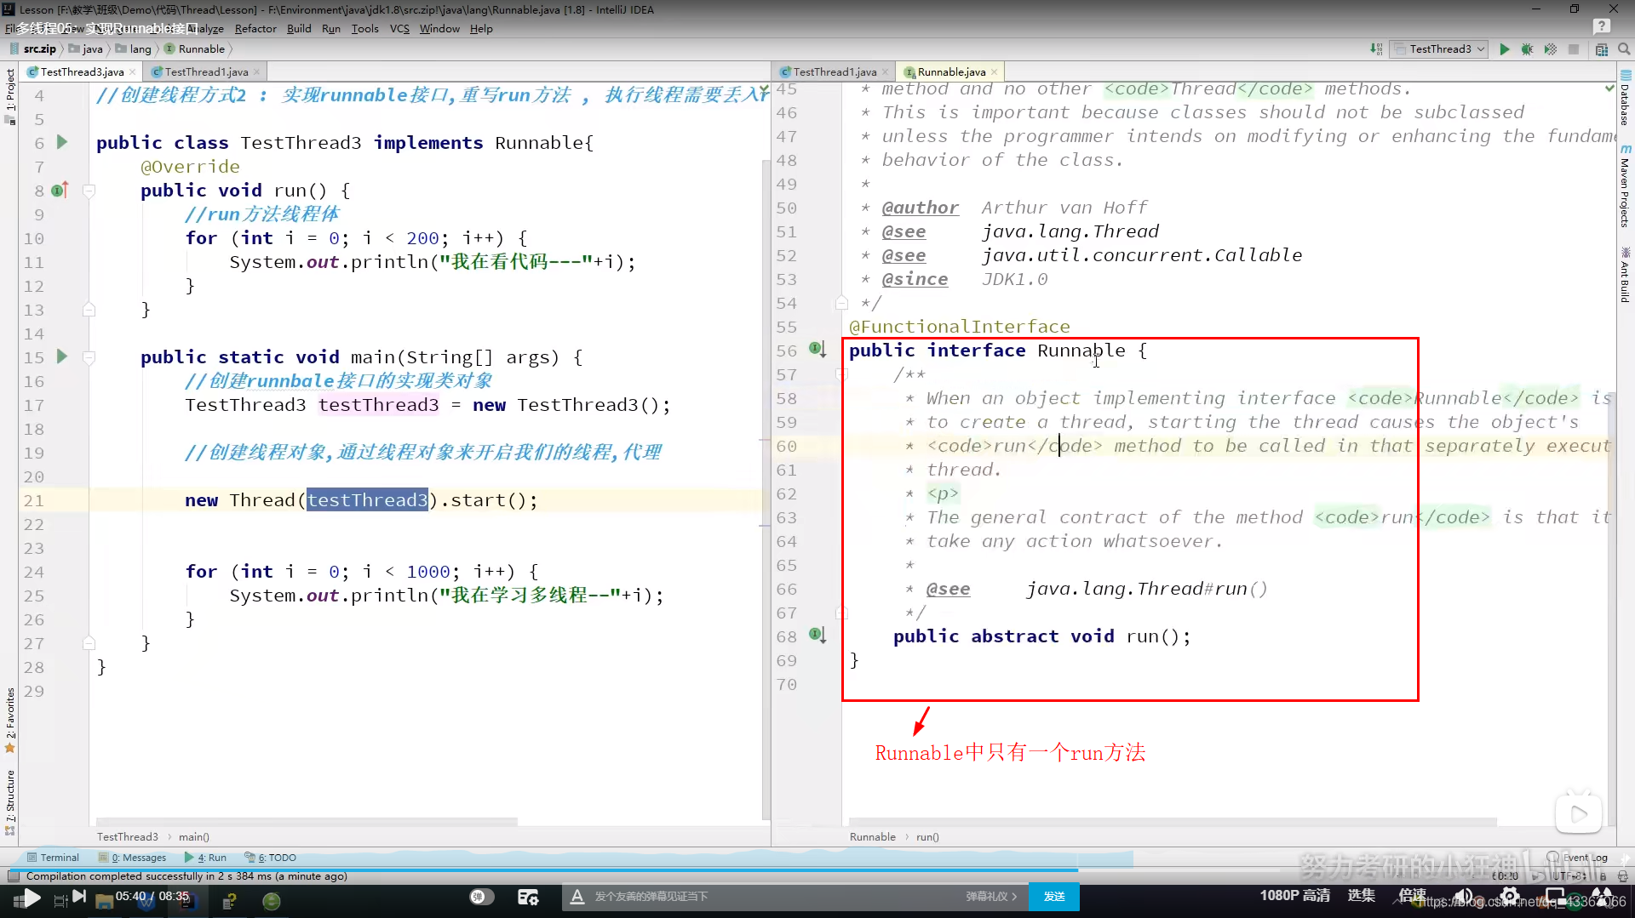Open TestThread3 run configuration dropdown

pos(1438,49)
